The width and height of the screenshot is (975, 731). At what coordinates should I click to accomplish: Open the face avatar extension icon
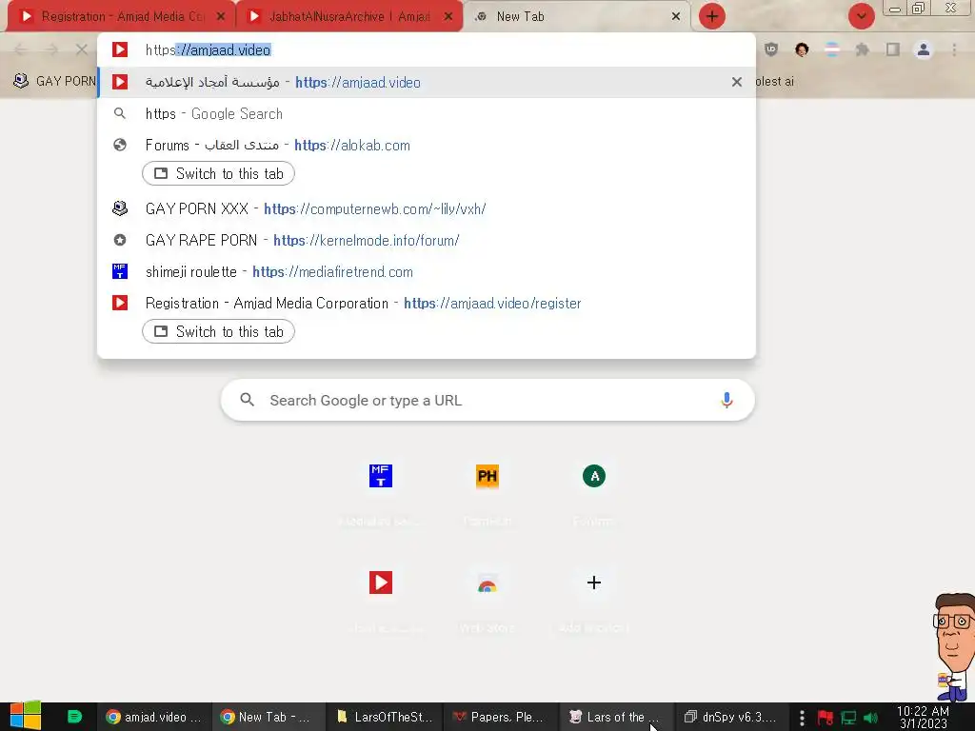click(x=802, y=49)
